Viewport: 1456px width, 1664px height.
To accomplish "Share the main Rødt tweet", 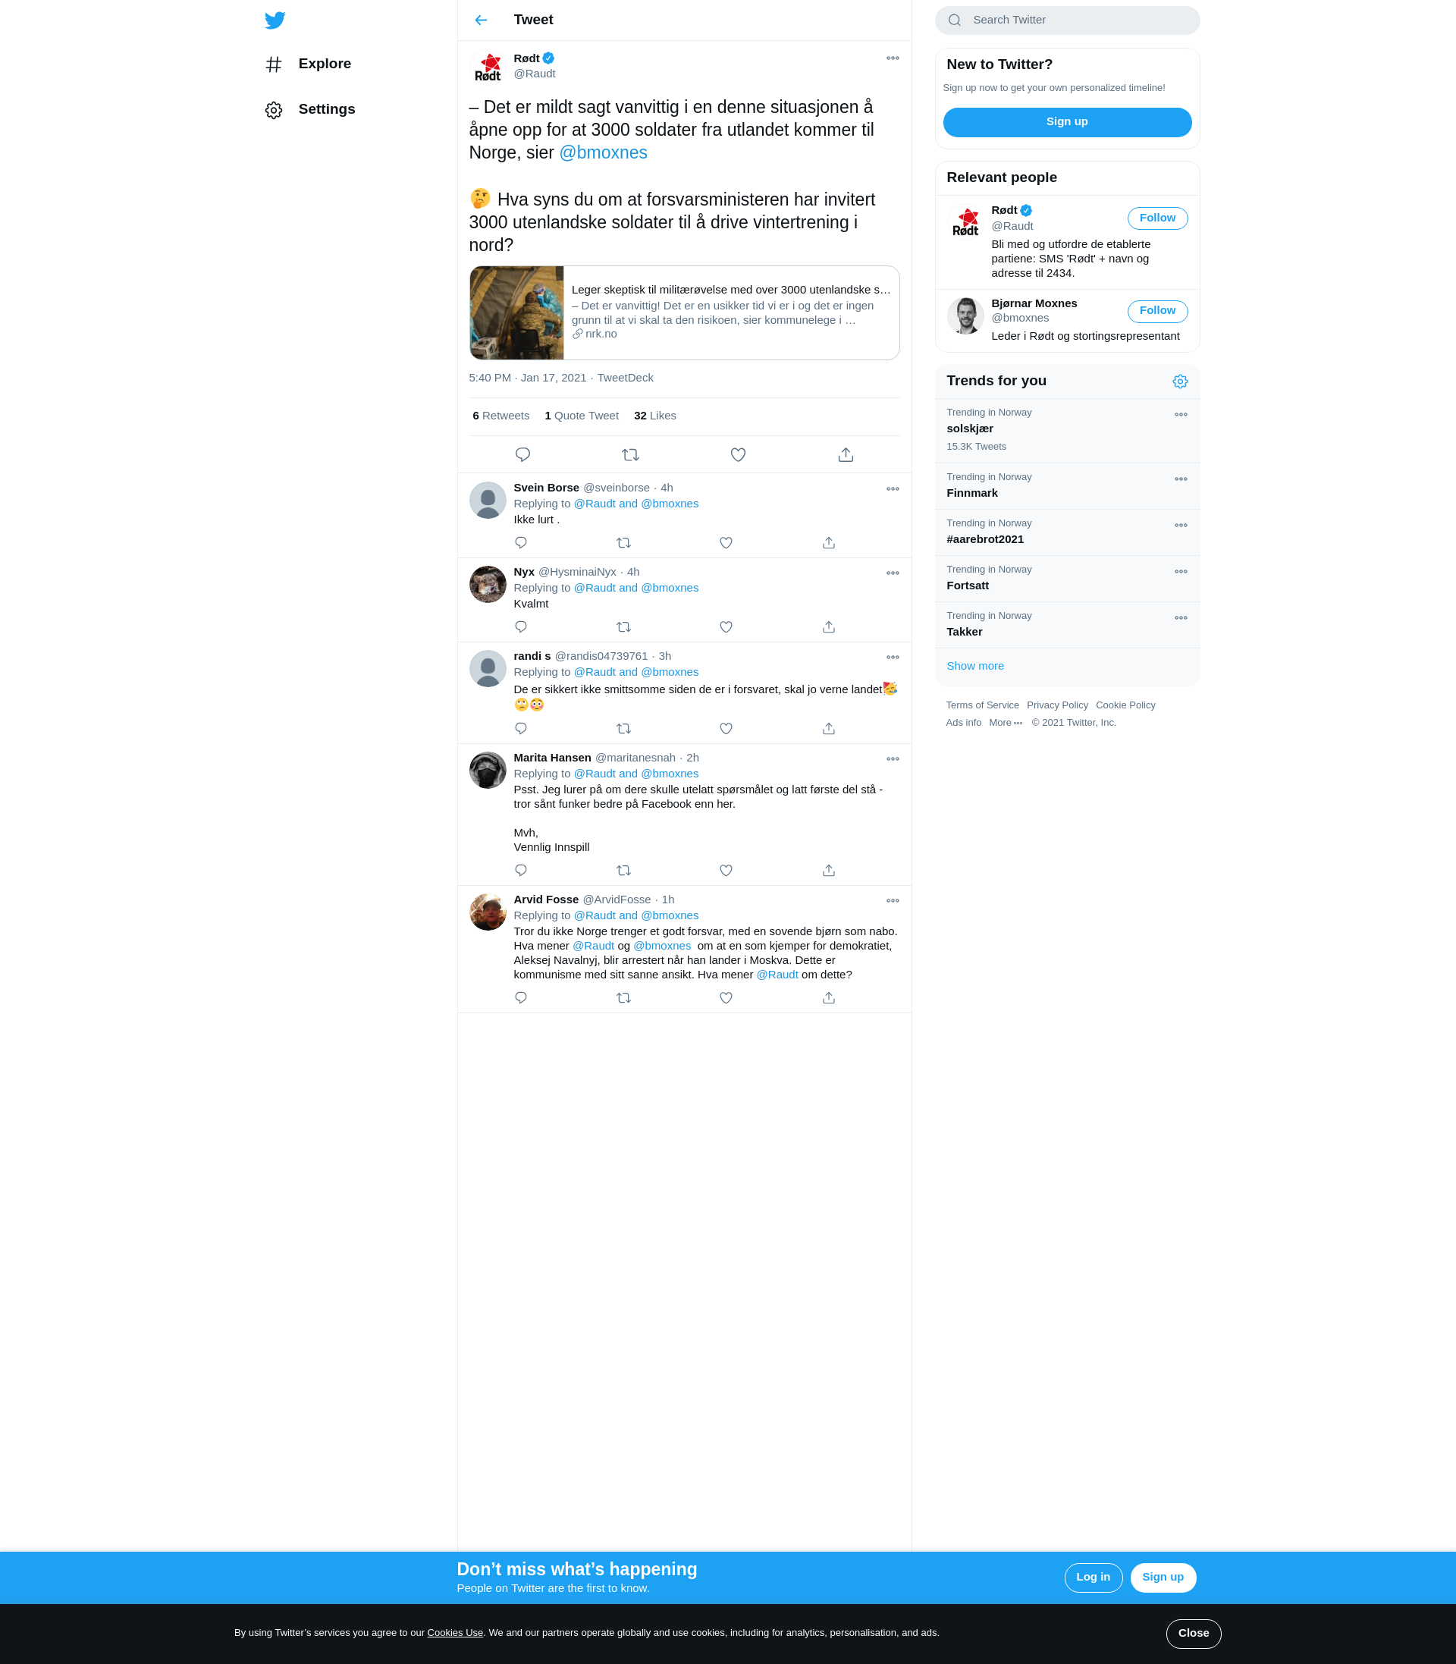I will 846,455.
